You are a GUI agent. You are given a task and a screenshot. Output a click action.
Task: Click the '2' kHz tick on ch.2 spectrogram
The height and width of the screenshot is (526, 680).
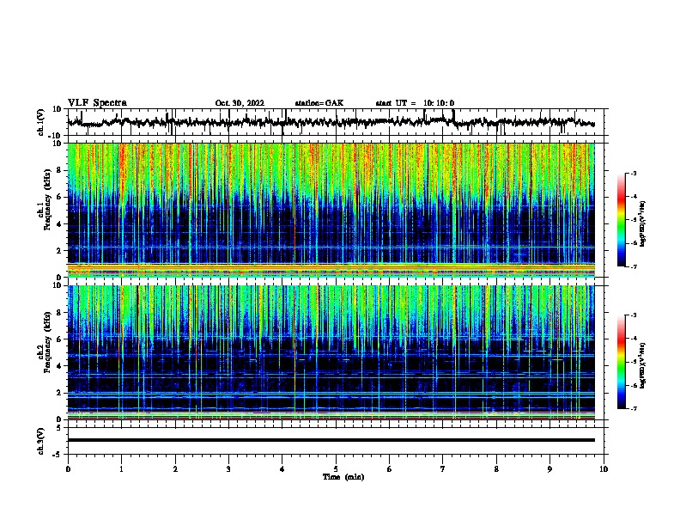[59, 393]
